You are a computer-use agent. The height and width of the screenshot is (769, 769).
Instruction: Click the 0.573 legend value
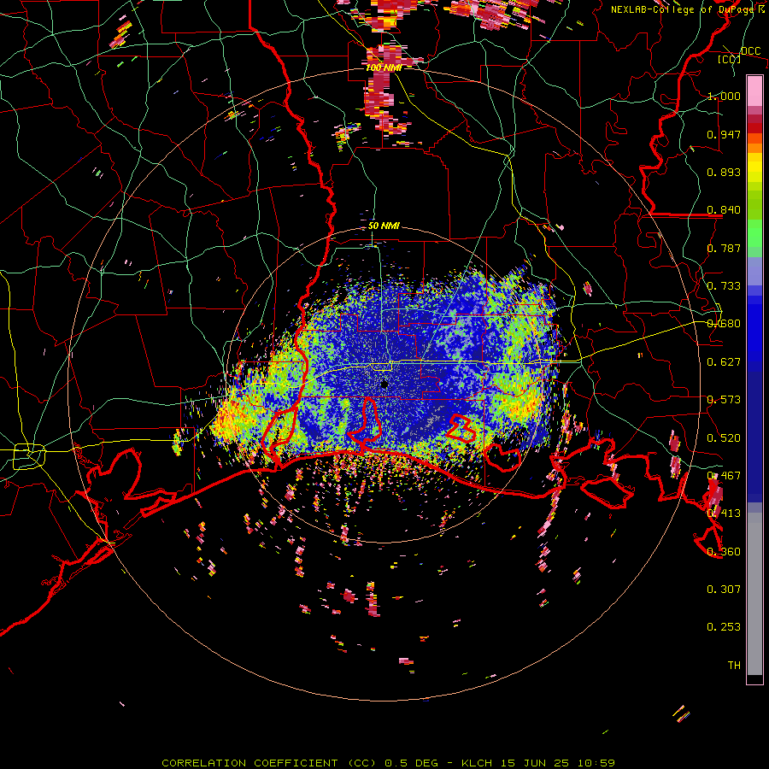tap(724, 400)
